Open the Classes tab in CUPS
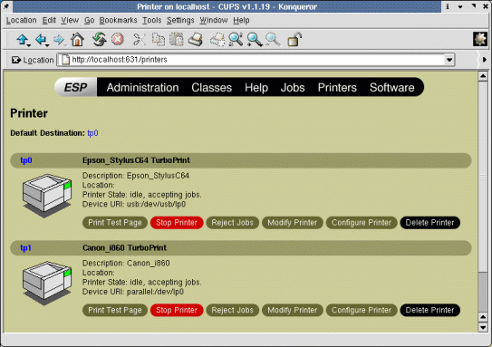The height and width of the screenshot is (347, 492). [212, 88]
